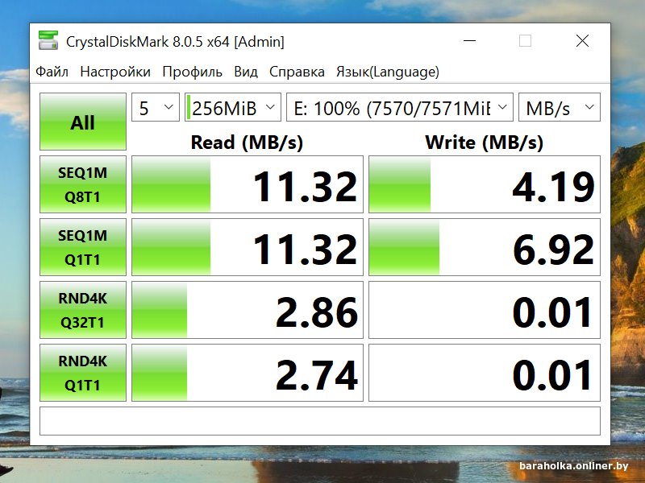Image resolution: width=645 pixels, height=483 pixels.
Task: Open the Профиль menu
Action: tap(192, 72)
